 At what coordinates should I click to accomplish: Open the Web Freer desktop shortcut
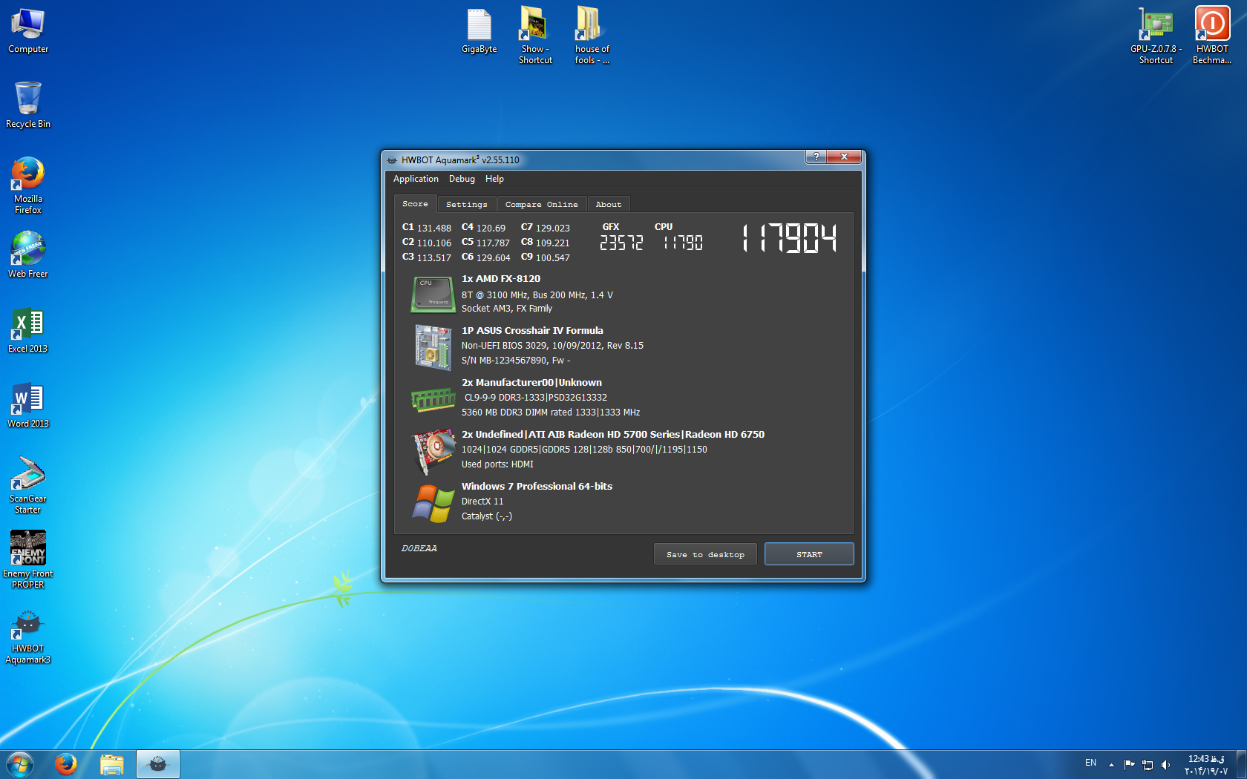pyautogui.click(x=28, y=254)
